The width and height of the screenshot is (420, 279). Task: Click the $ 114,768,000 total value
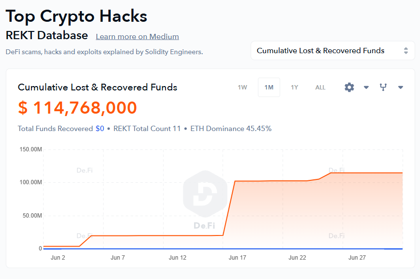[77, 108]
